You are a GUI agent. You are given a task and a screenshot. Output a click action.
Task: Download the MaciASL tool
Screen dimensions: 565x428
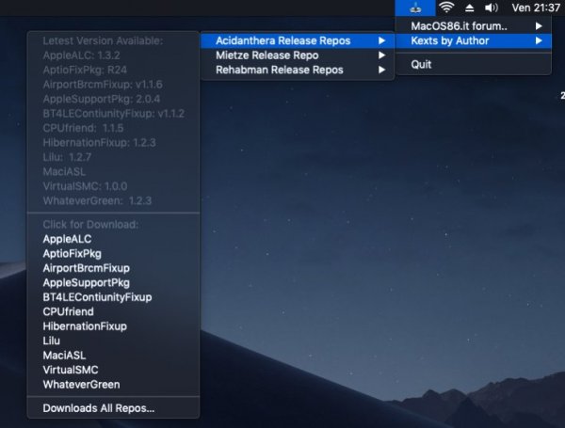[x=62, y=356]
